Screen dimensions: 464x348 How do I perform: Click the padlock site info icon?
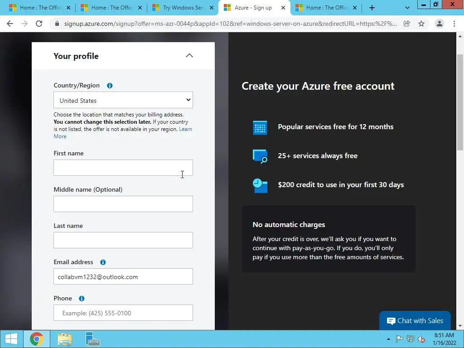57,24
